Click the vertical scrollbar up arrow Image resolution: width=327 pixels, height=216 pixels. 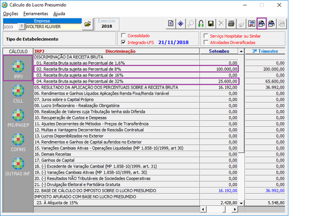coord(241,51)
